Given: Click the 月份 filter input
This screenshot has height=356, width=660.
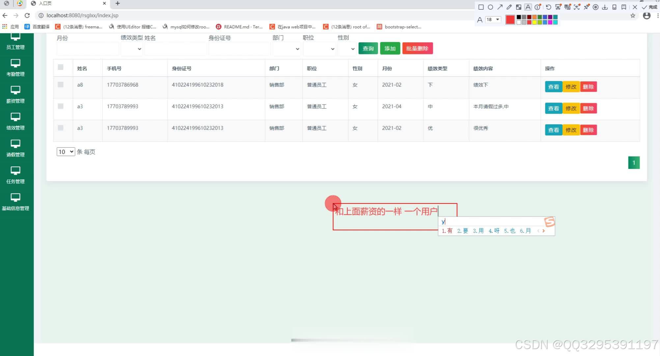Looking at the screenshot, I should click(x=88, y=49).
